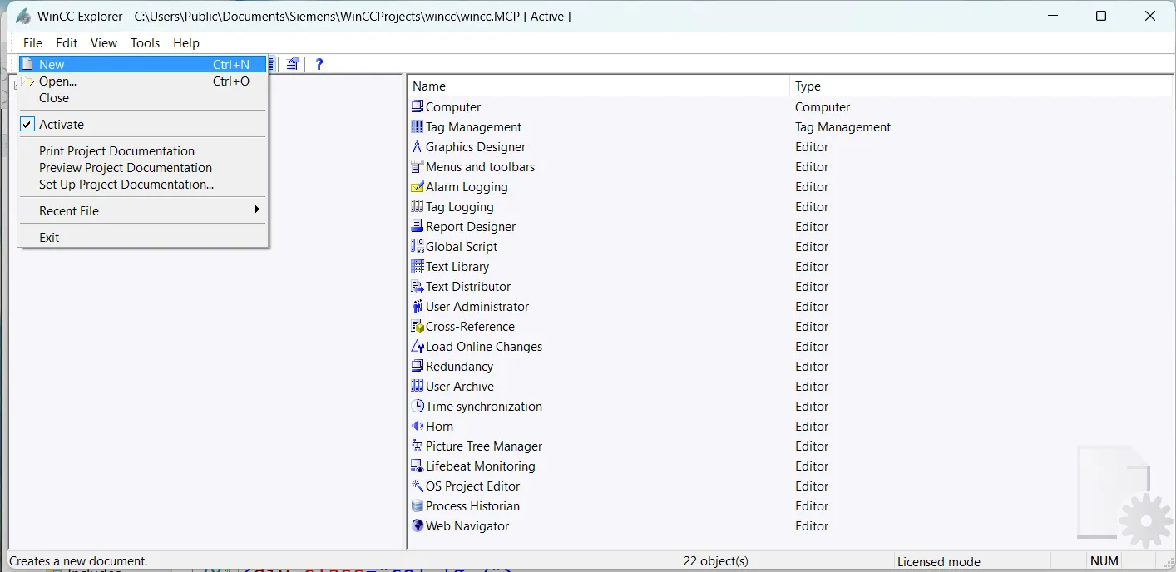Sort list by the Type column header

(981, 86)
